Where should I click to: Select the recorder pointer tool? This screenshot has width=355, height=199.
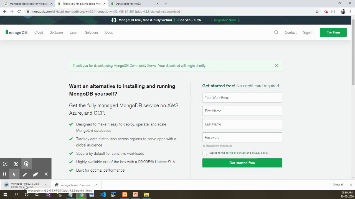pos(14,174)
